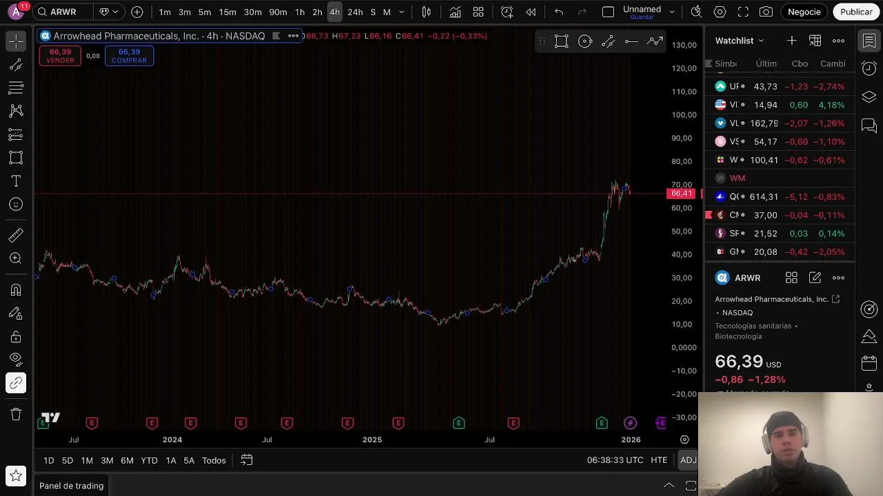The height and width of the screenshot is (496, 883).
Task: Select the QQ 614,31 watchlist row
Action: coord(780,196)
